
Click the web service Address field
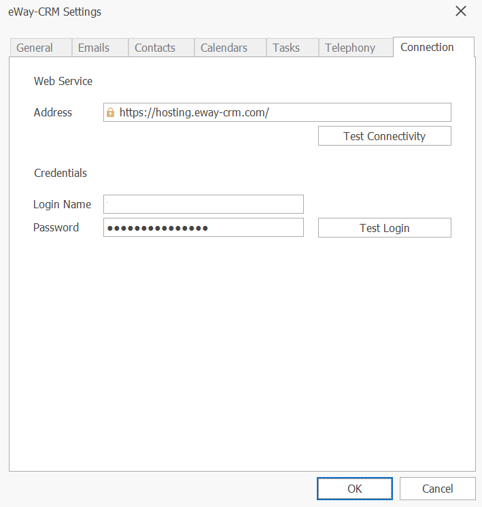coord(277,112)
